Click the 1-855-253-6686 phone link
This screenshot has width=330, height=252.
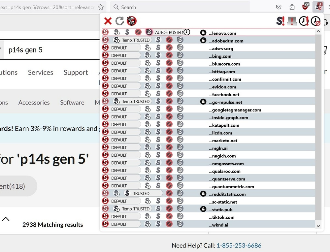tap(239, 245)
